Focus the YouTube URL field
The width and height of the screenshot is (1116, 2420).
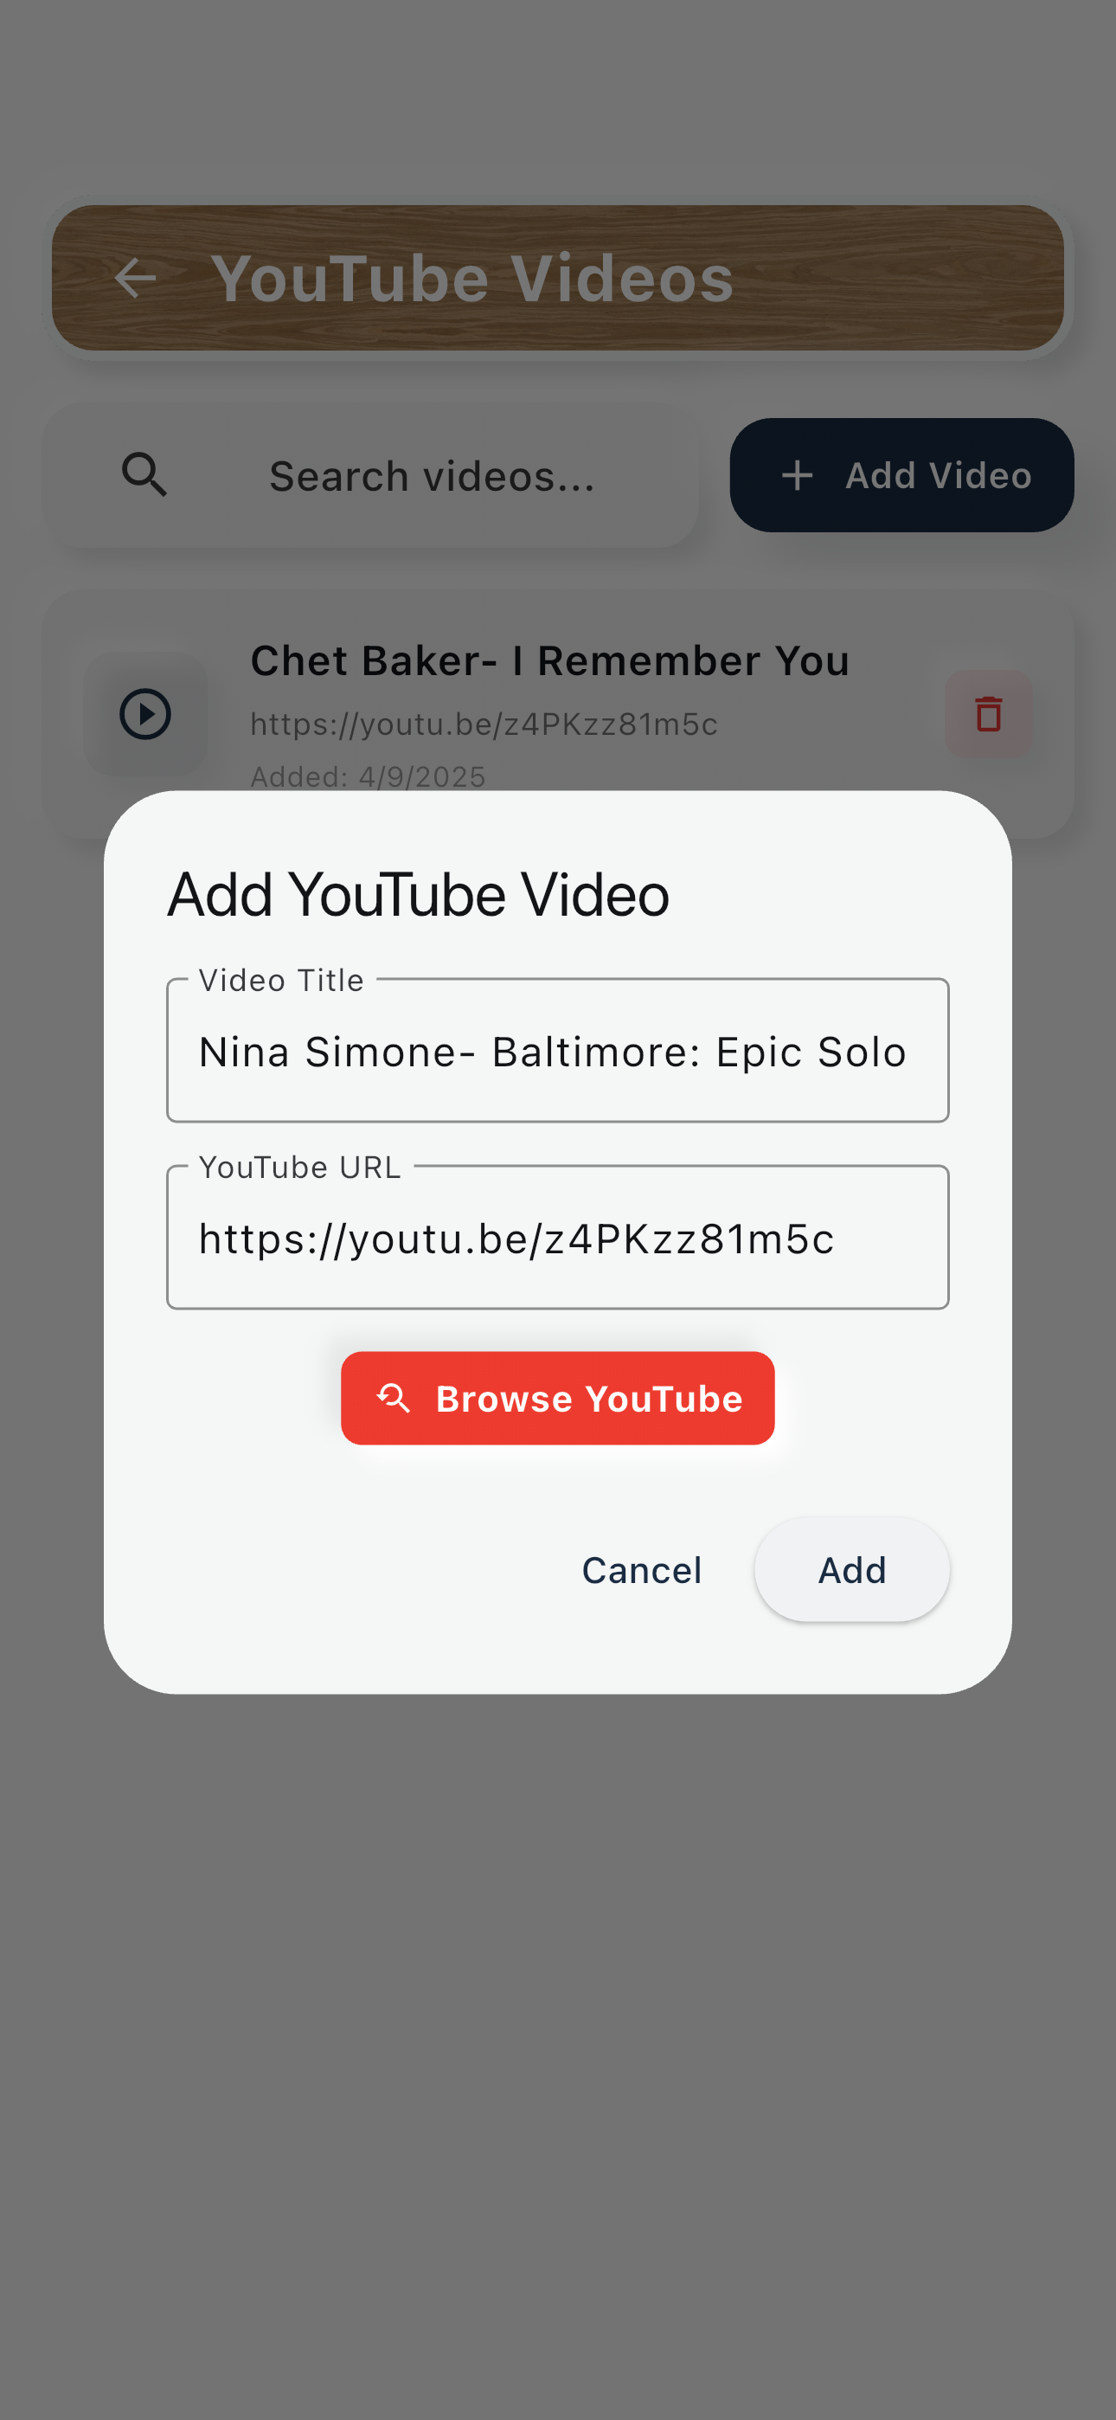[x=558, y=1237]
